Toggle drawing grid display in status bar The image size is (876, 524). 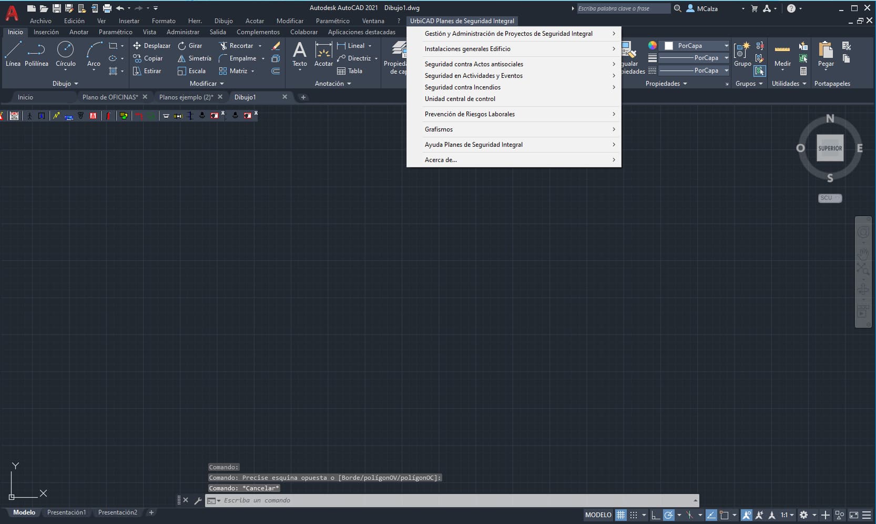[x=621, y=515]
